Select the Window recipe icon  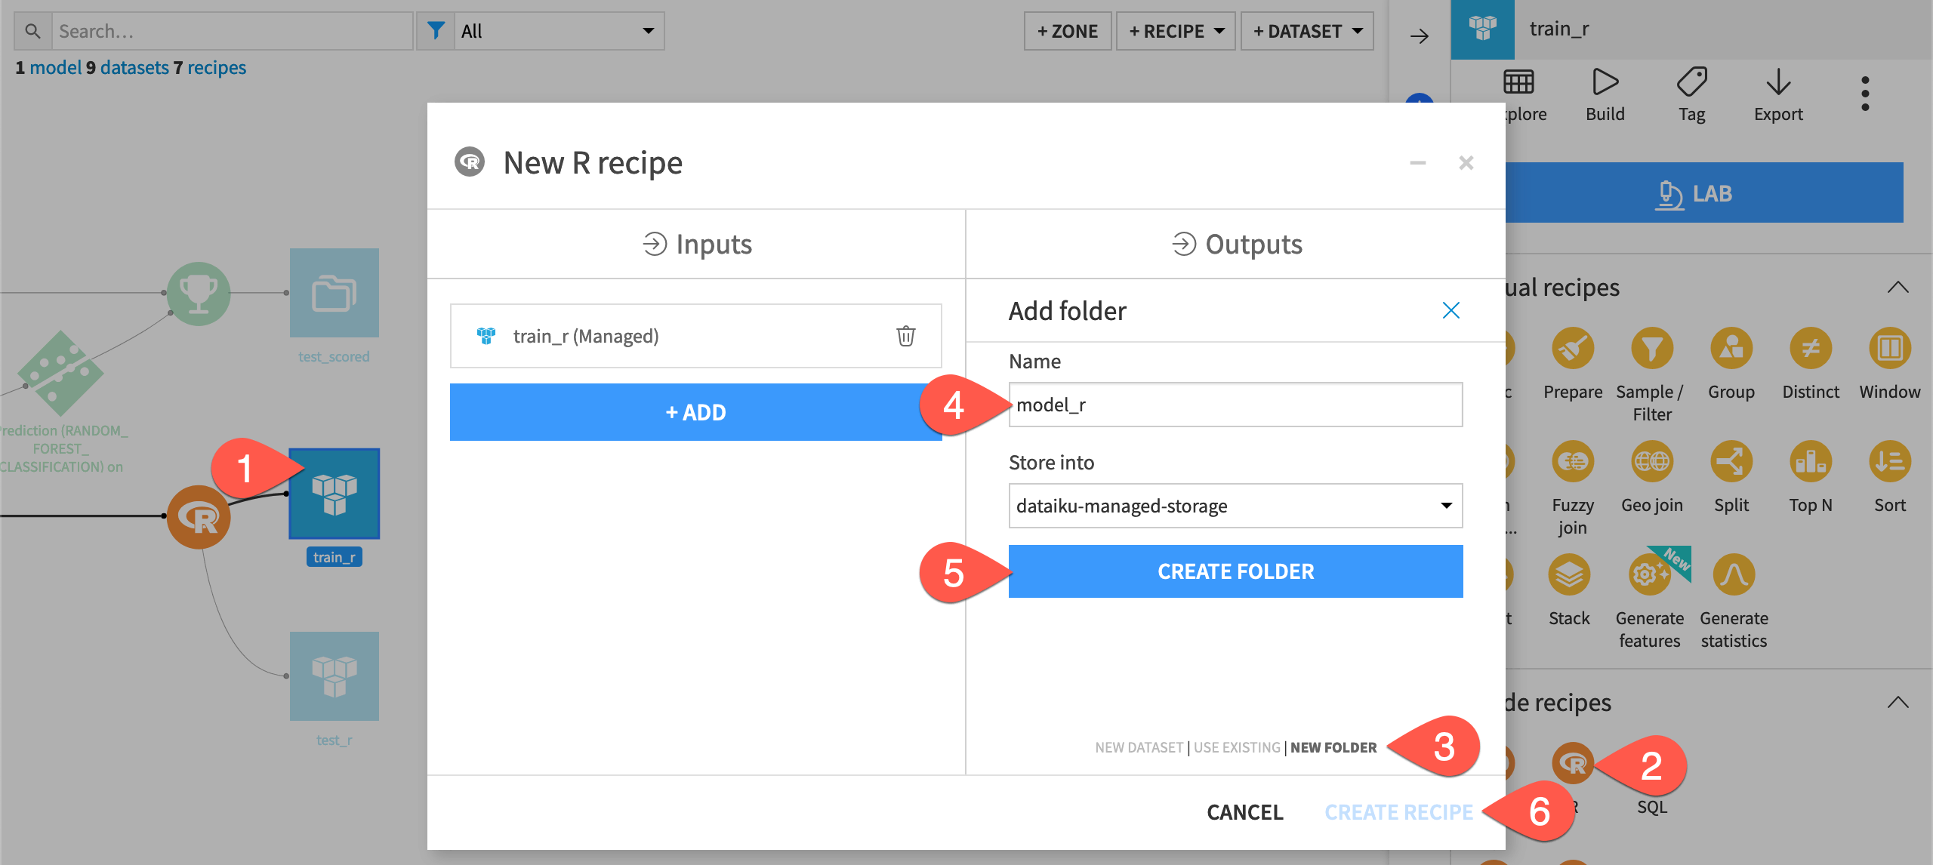point(1890,349)
